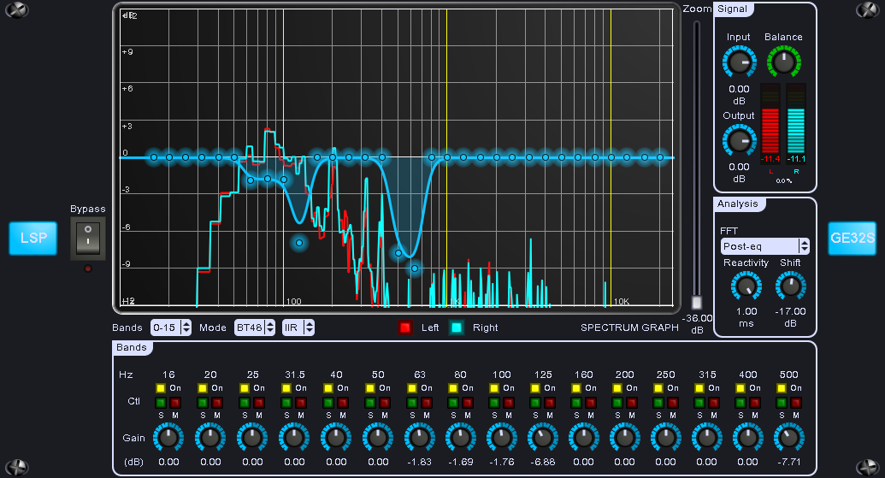The image size is (885, 478).
Task: Click the 20 Hz gain knob
Action: (210, 437)
